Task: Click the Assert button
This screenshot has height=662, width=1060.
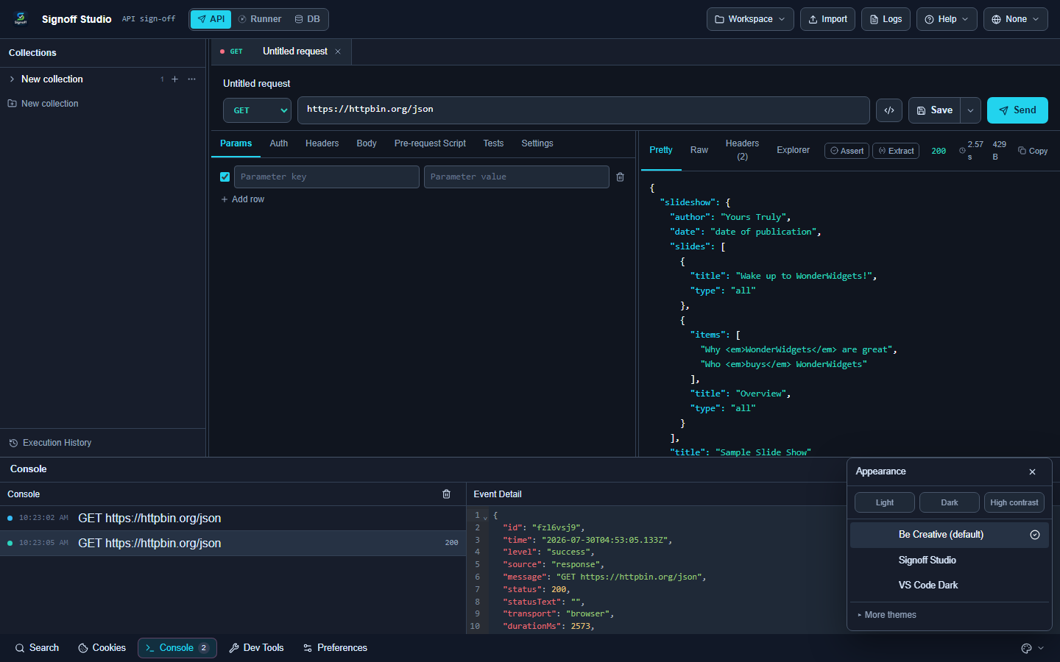Action: 847,151
